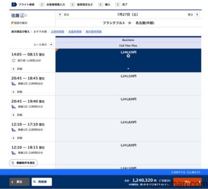Sort flights by departure time link
208x189 pixels.
(58, 32)
